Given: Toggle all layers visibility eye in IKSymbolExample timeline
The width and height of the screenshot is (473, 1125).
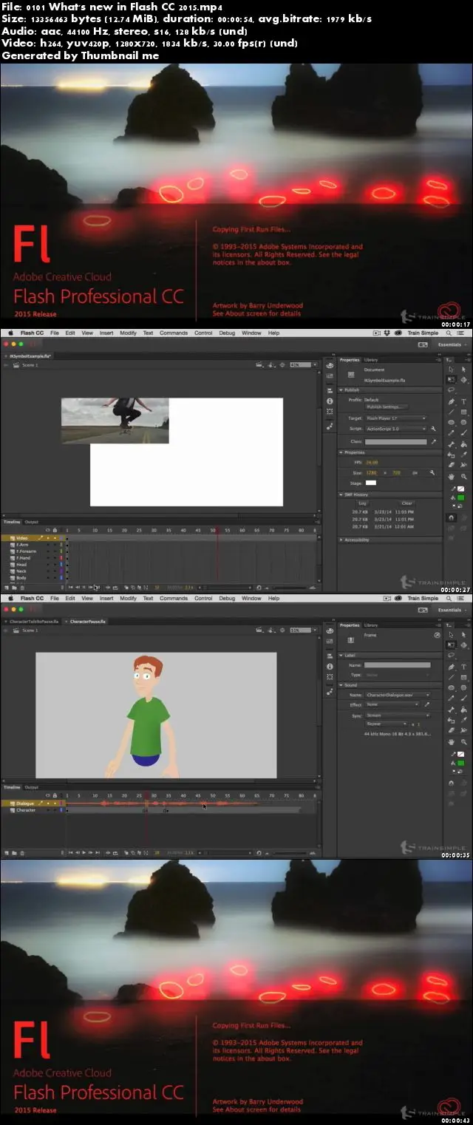Looking at the screenshot, I should 47,530.
